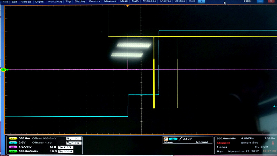Click the 200.0ms/div timebase readout
The width and height of the screenshot is (277, 156).
point(226,138)
